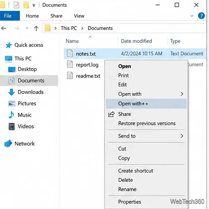The image size is (209, 209).
Task: Choose Create shortcut menu entry
Action: pos(146,171)
